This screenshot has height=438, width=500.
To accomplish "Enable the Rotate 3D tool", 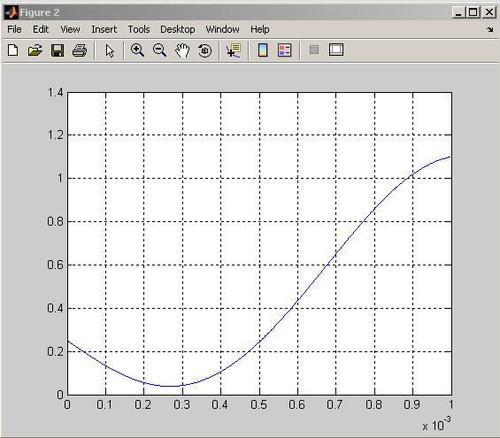I will click(204, 50).
